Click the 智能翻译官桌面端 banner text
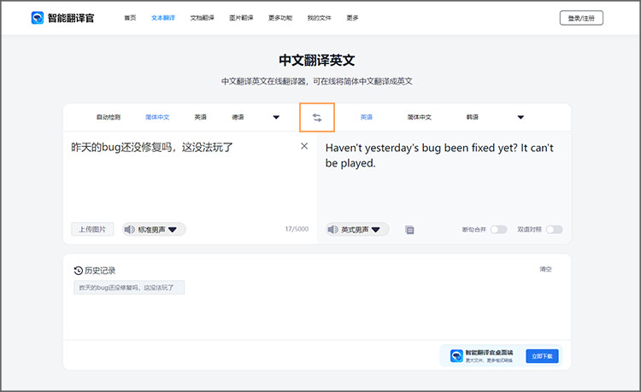 point(490,352)
